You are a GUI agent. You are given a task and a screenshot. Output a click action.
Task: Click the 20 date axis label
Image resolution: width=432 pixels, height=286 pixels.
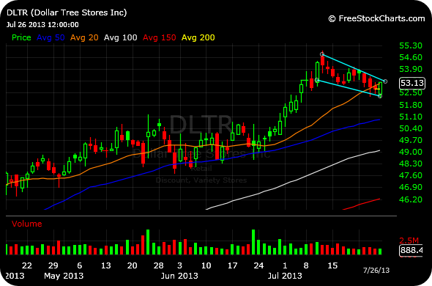(x=132, y=265)
